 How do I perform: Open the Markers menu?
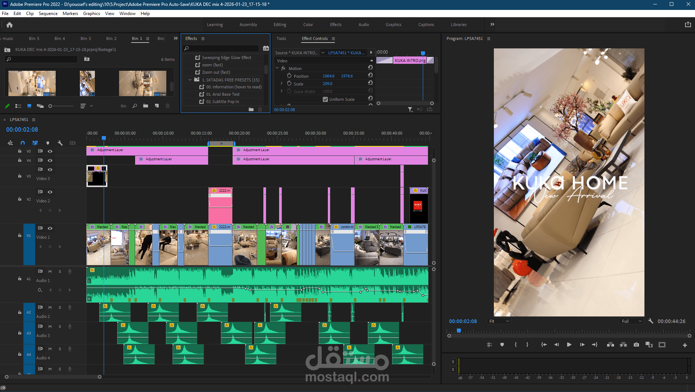(70, 14)
